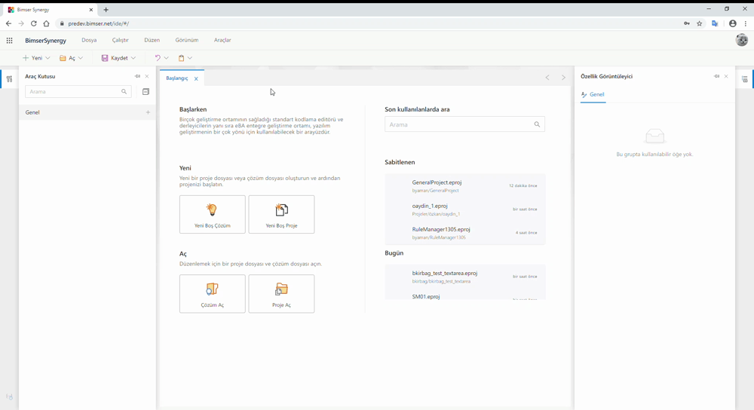The width and height of the screenshot is (754, 410).
Task: Open the Dosya menu
Action: click(x=89, y=40)
